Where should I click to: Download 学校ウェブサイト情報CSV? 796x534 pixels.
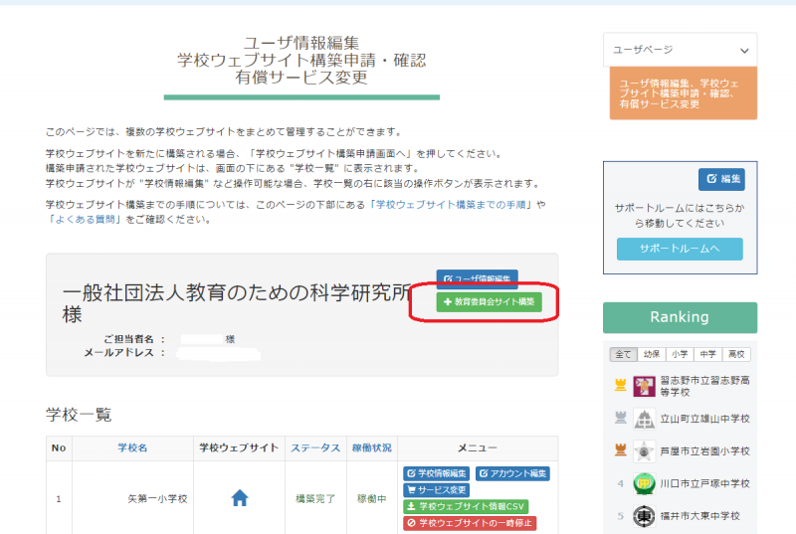click(466, 506)
